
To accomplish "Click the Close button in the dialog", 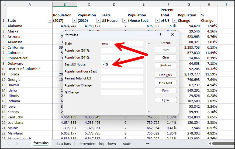I will (x=166, y=100).
